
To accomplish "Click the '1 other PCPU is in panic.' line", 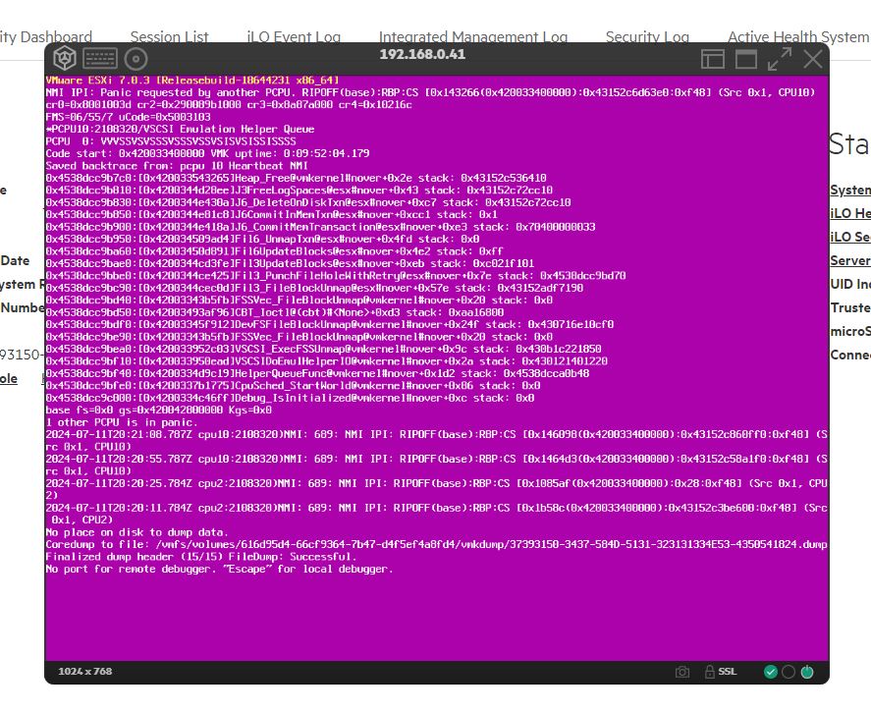I will coord(121,422).
